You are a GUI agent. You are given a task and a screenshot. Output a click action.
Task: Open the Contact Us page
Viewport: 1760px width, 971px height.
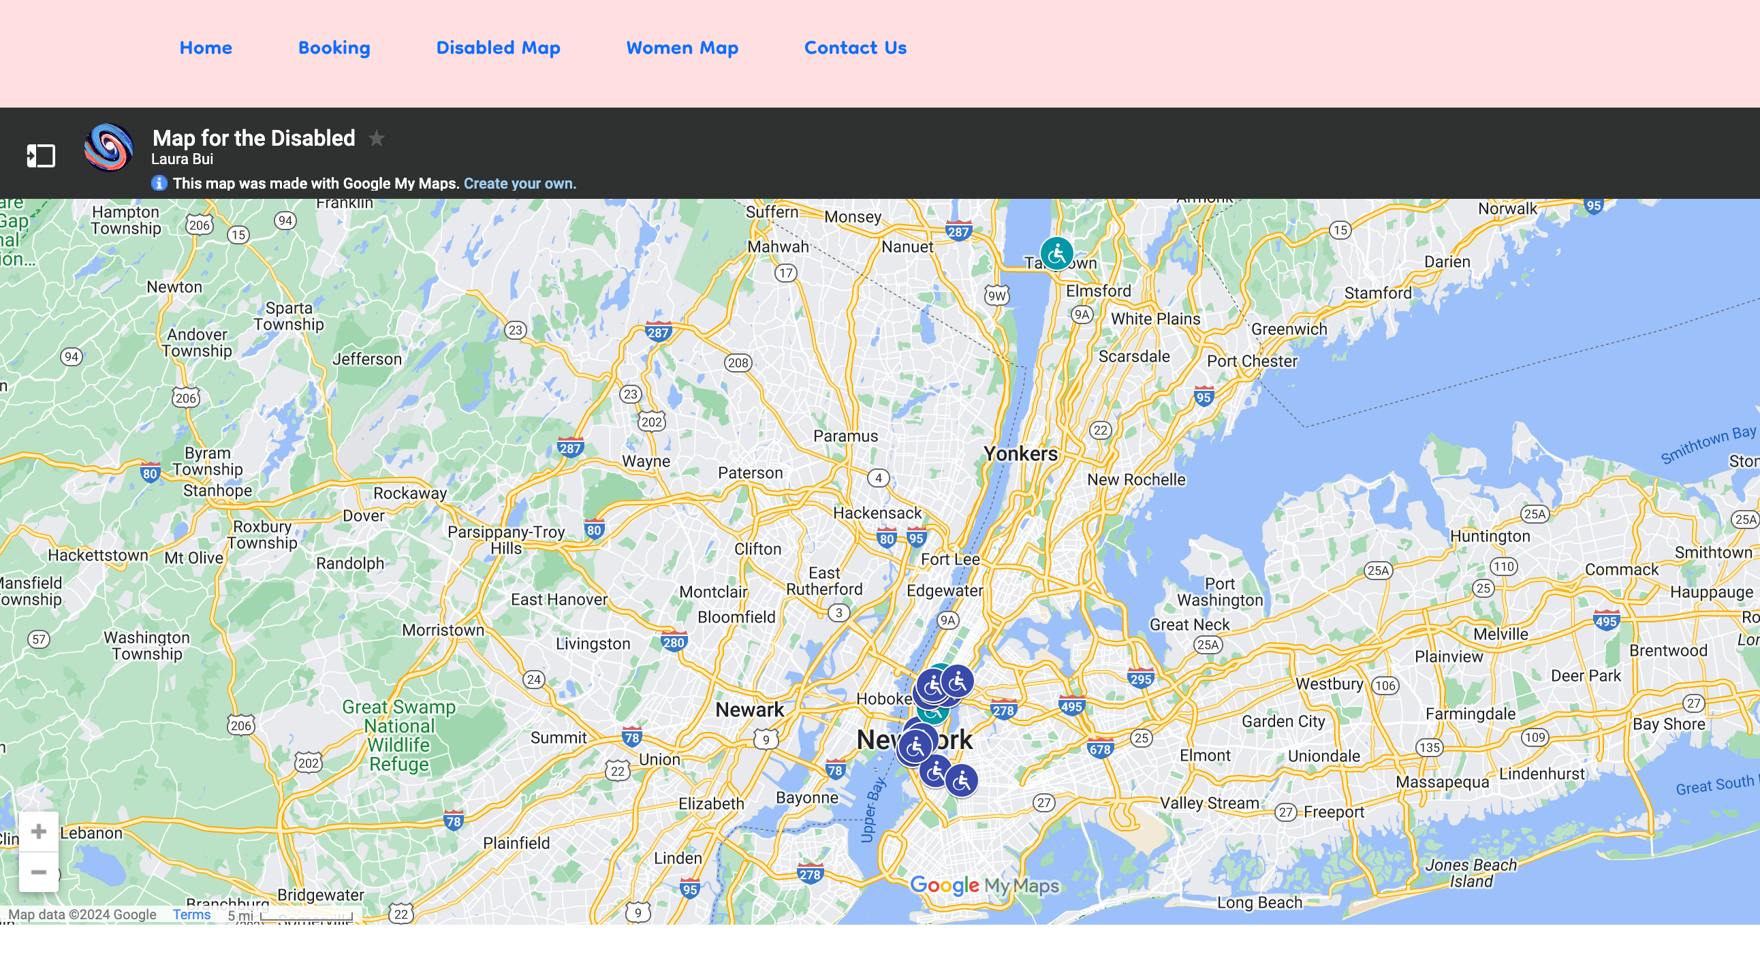coord(855,48)
